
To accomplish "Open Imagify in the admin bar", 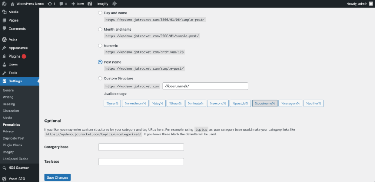I will [103, 4].
